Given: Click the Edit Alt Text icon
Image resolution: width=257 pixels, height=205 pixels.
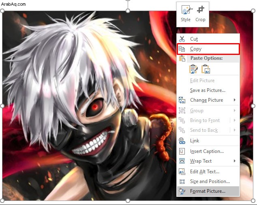Looking at the screenshot, I should [x=182, y=172].
